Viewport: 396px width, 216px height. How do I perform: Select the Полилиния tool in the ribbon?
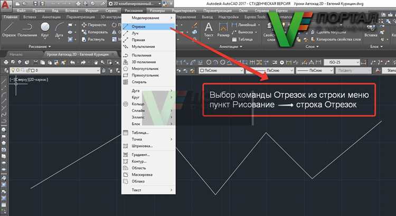(27, 30)
